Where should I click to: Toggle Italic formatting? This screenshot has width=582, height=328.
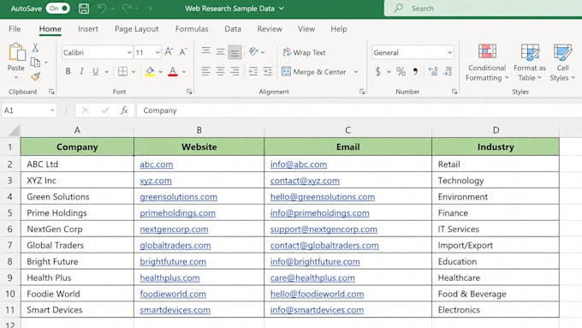[x=81, y=71]
